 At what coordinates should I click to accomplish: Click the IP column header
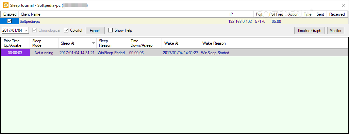[240, 14]
